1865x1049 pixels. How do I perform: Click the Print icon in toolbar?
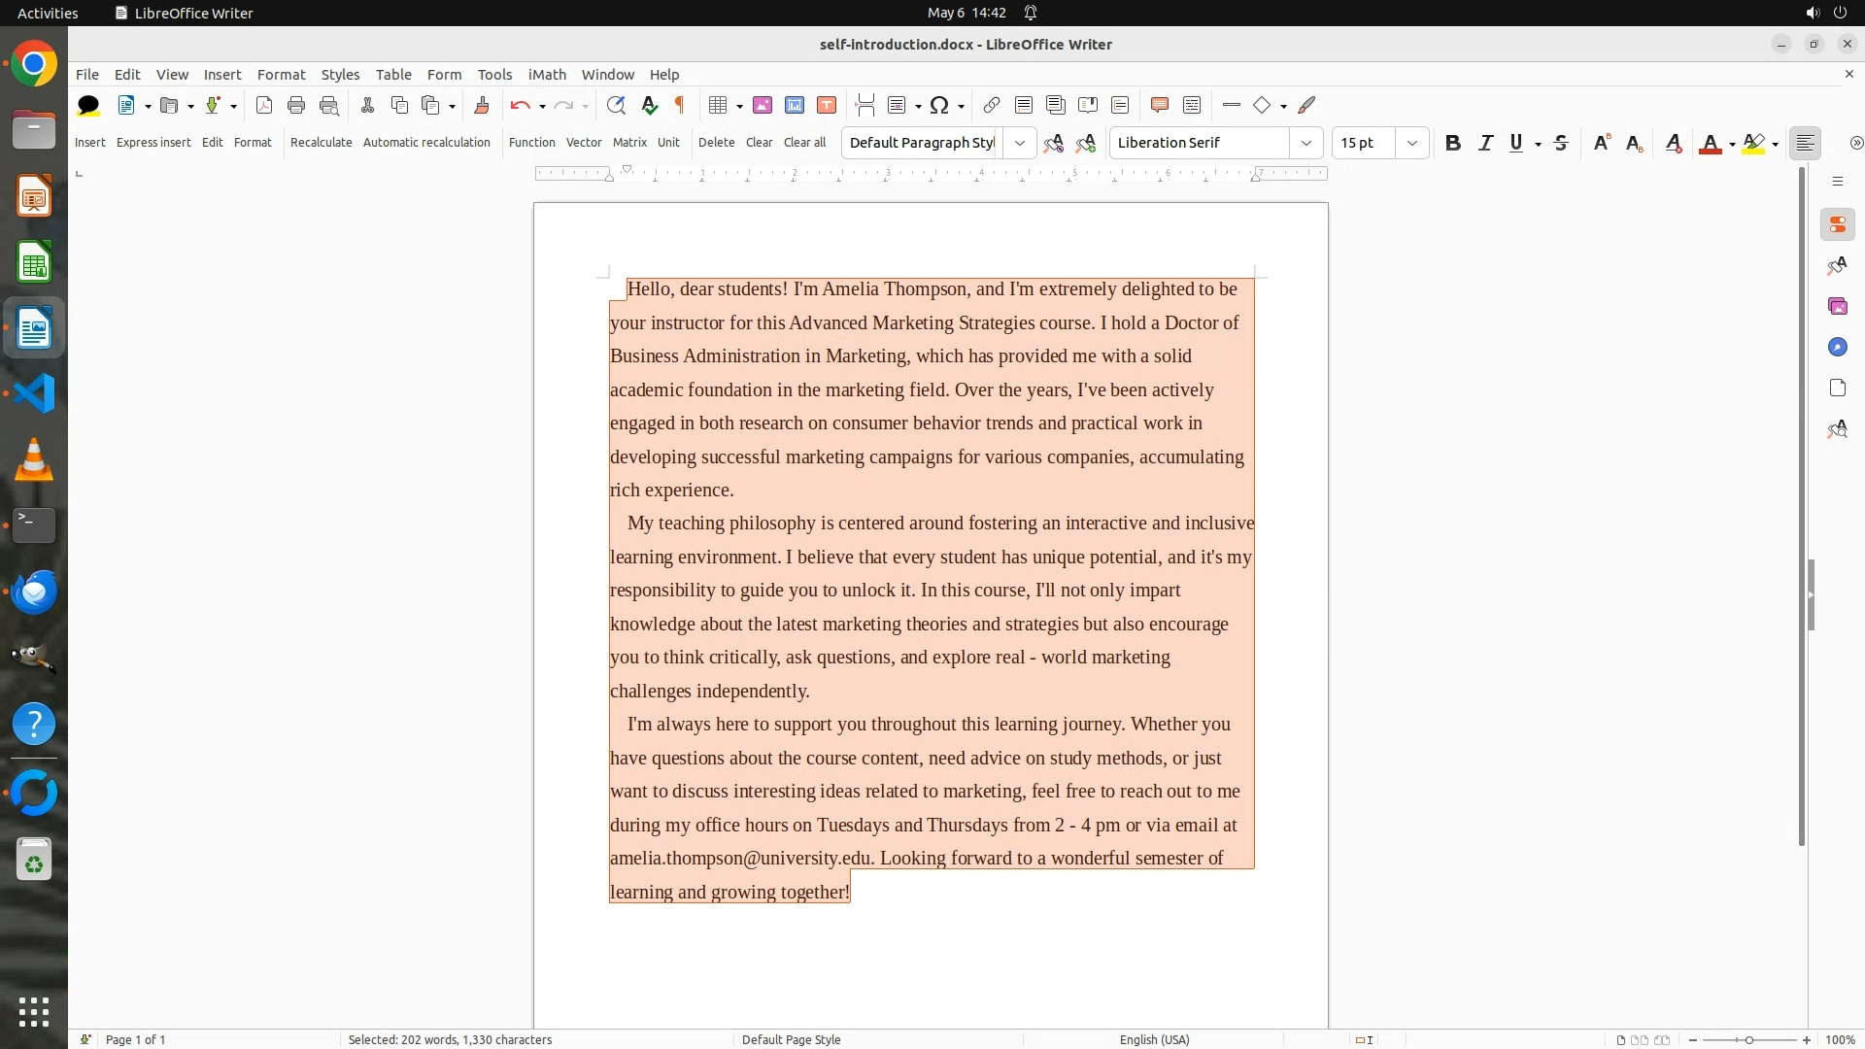(296, 105)
